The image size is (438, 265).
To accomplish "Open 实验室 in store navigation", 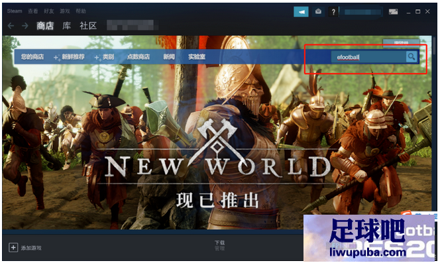I will (x=197, y=57).
